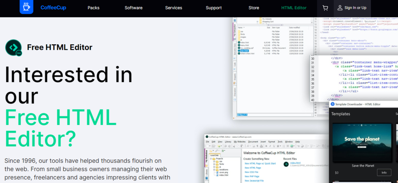Click New HTML Page w/ Quick Start
The image size is (398, 183).
[260, 164]
